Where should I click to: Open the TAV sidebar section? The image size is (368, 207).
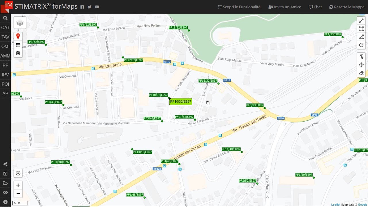pyautogui.click(x=5, y=37)
